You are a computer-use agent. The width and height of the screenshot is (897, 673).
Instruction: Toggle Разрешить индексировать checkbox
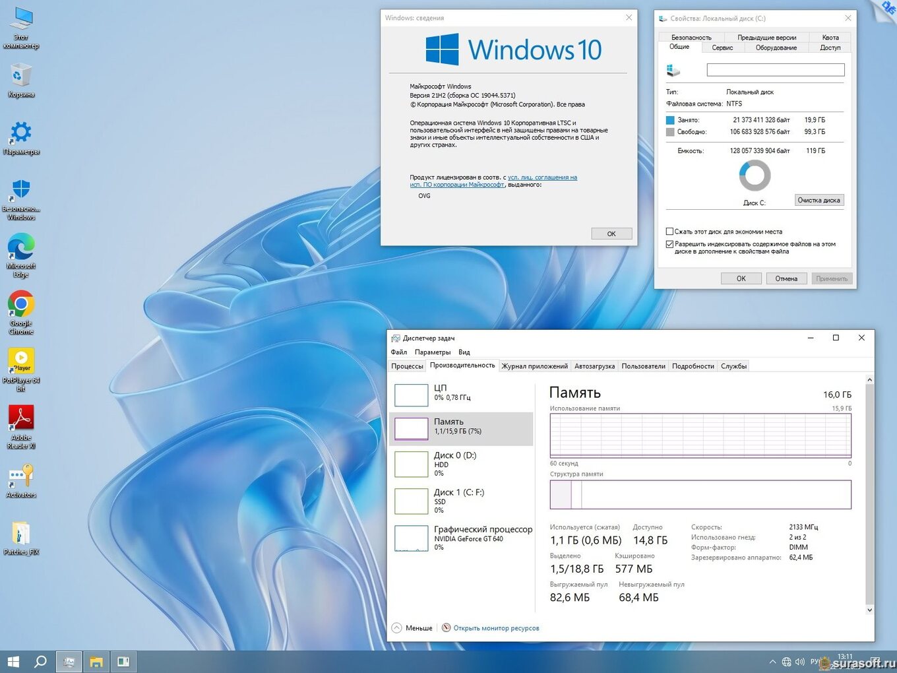669,244
